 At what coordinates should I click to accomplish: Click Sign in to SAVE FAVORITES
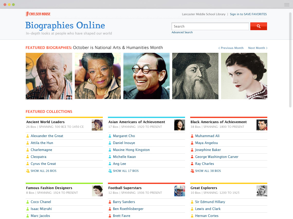(x=248, y=14)
